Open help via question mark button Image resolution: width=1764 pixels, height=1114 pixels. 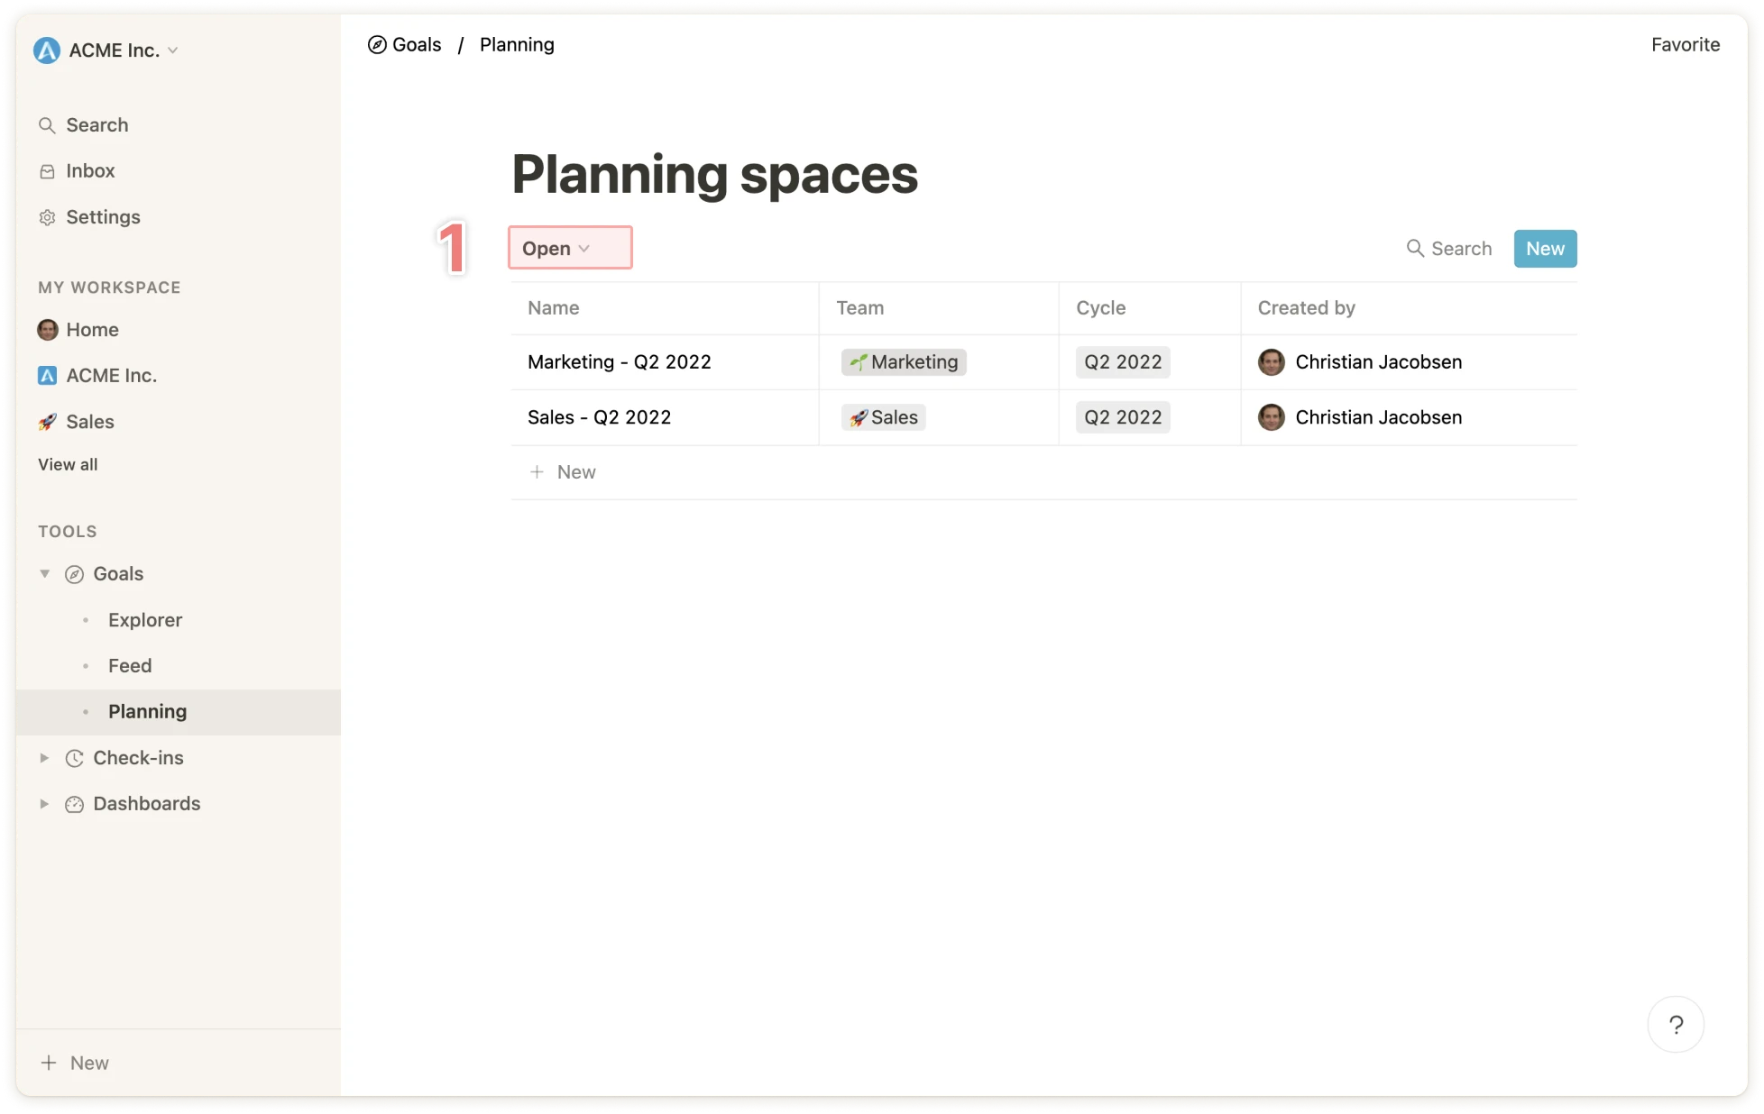point(1676,1024)
